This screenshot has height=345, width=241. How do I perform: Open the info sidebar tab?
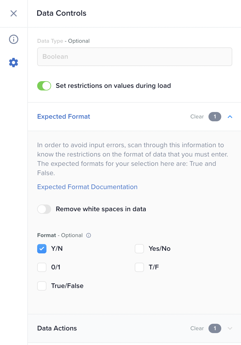click(x=14, y=39)
